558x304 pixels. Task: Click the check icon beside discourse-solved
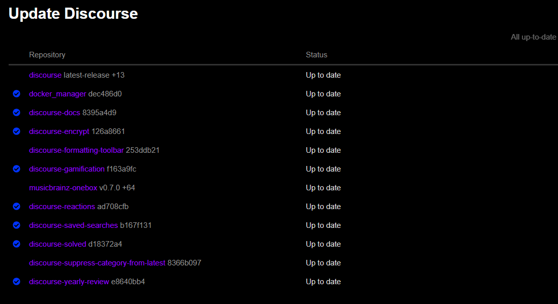16,244
